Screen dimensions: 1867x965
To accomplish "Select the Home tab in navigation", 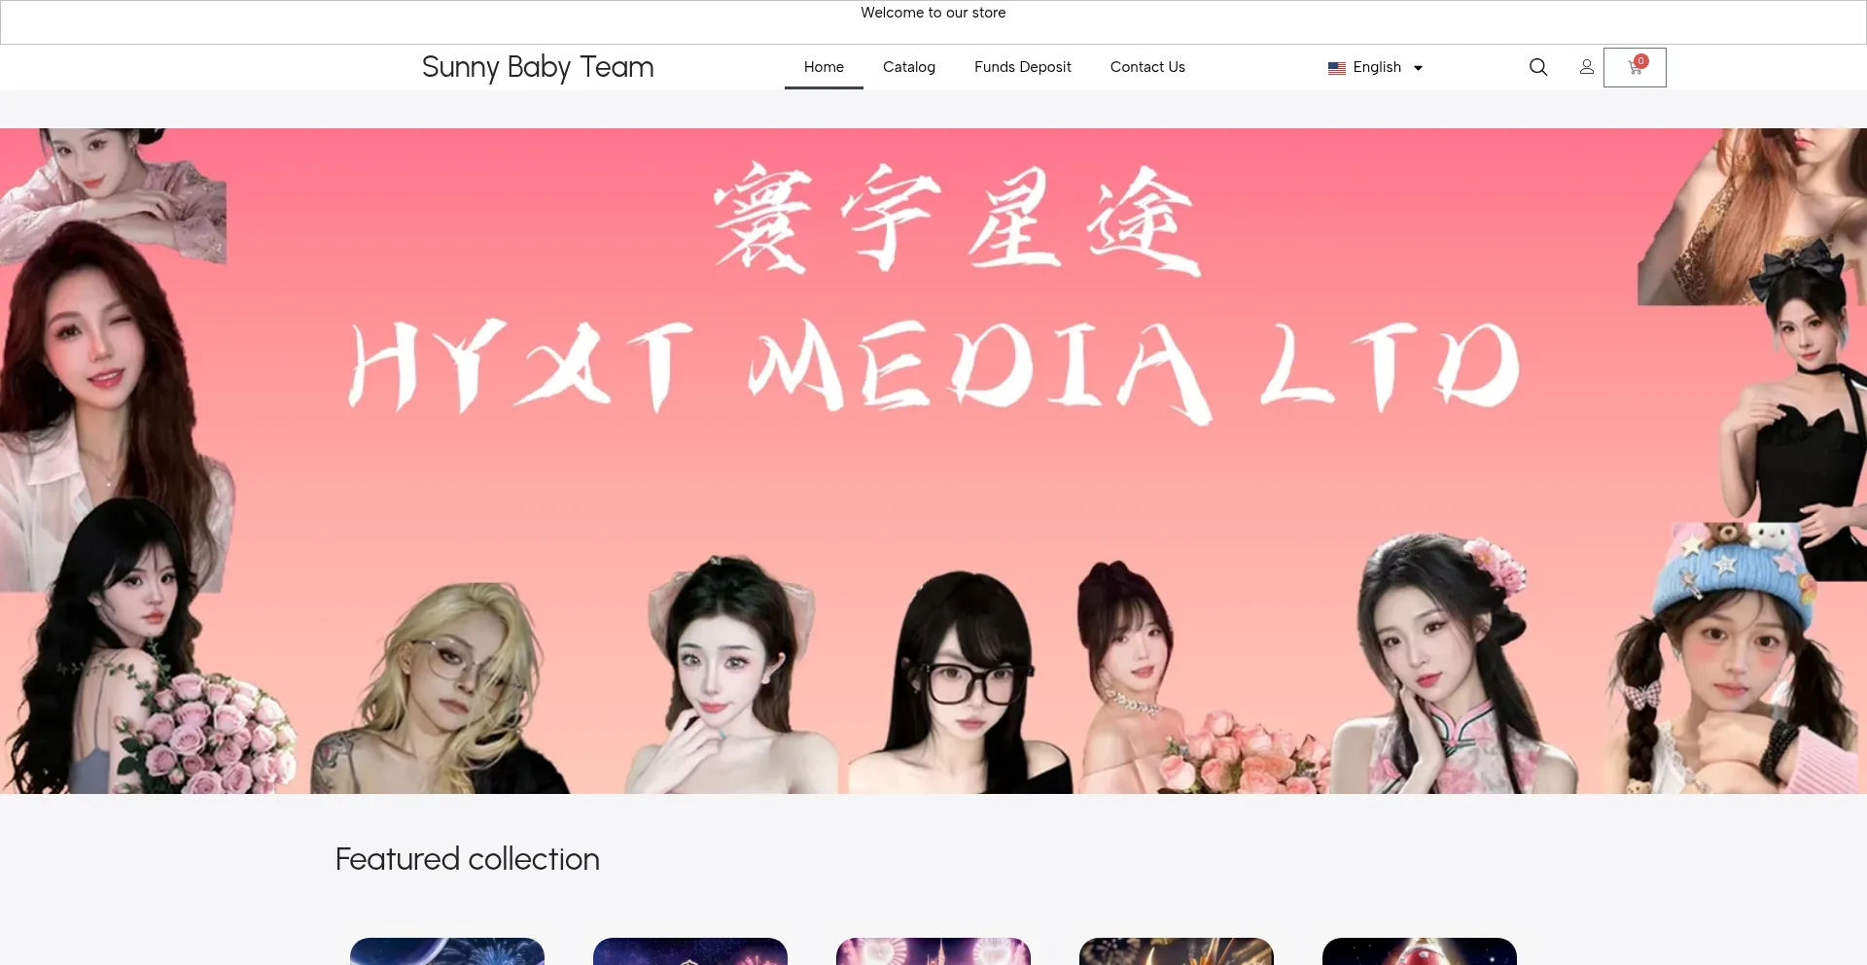I will click(824, 67).
